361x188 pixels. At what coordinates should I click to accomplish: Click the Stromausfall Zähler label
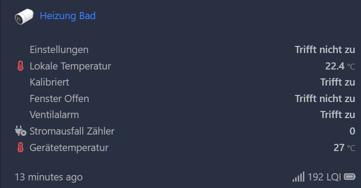point(72,131)
